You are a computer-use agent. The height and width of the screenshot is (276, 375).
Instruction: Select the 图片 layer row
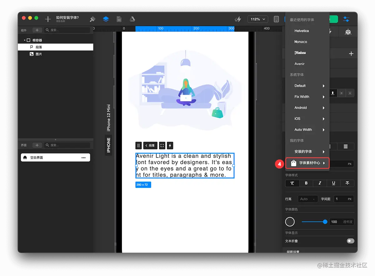56,54
